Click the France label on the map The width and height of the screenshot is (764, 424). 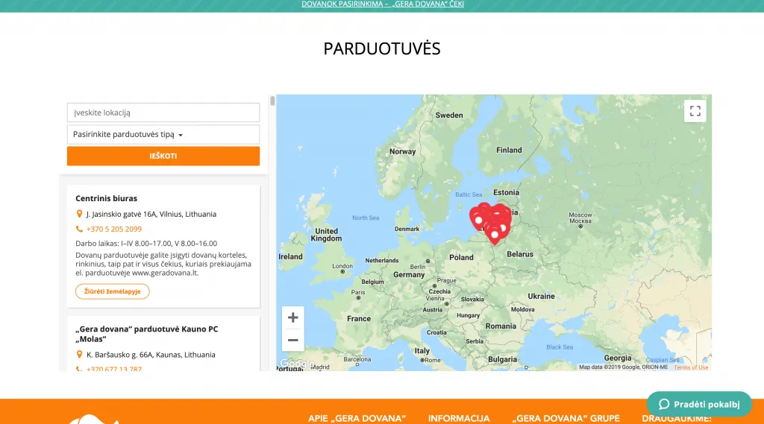pos(359,318)
